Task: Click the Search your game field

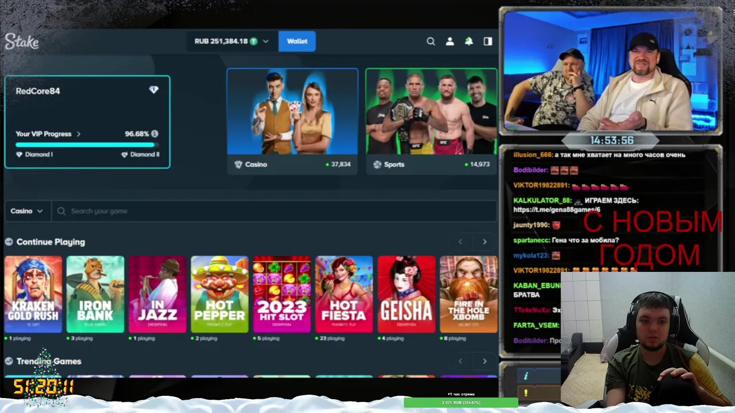Action: coord(274,211)
